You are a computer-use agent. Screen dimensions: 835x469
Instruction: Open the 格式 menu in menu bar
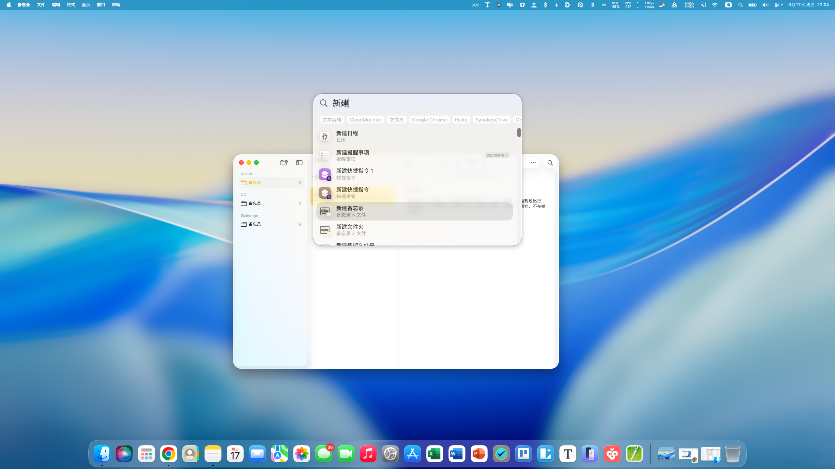[x=71, y=5]
